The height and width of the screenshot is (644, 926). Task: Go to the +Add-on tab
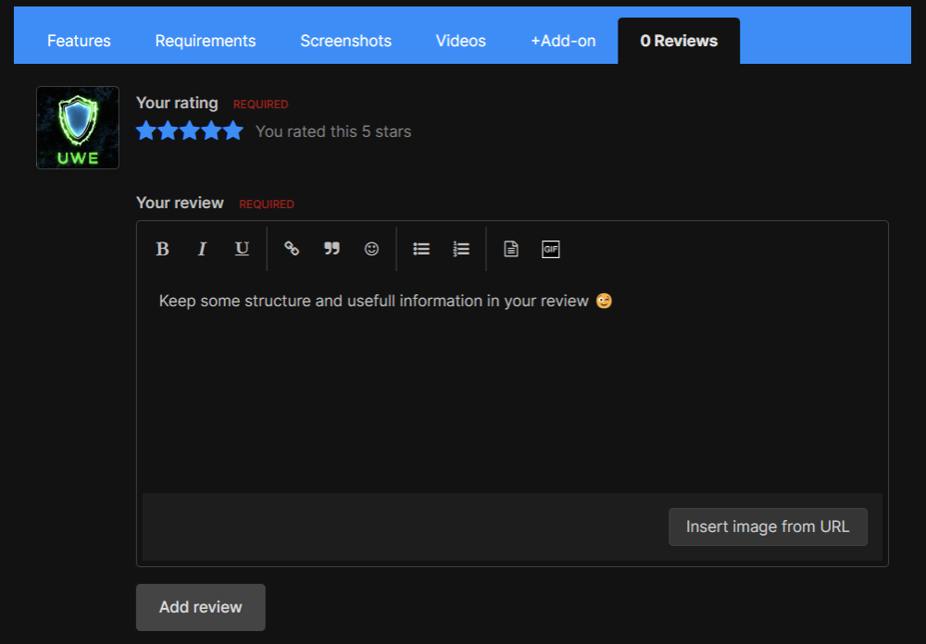pyautogui.click(x=563, y=41)
